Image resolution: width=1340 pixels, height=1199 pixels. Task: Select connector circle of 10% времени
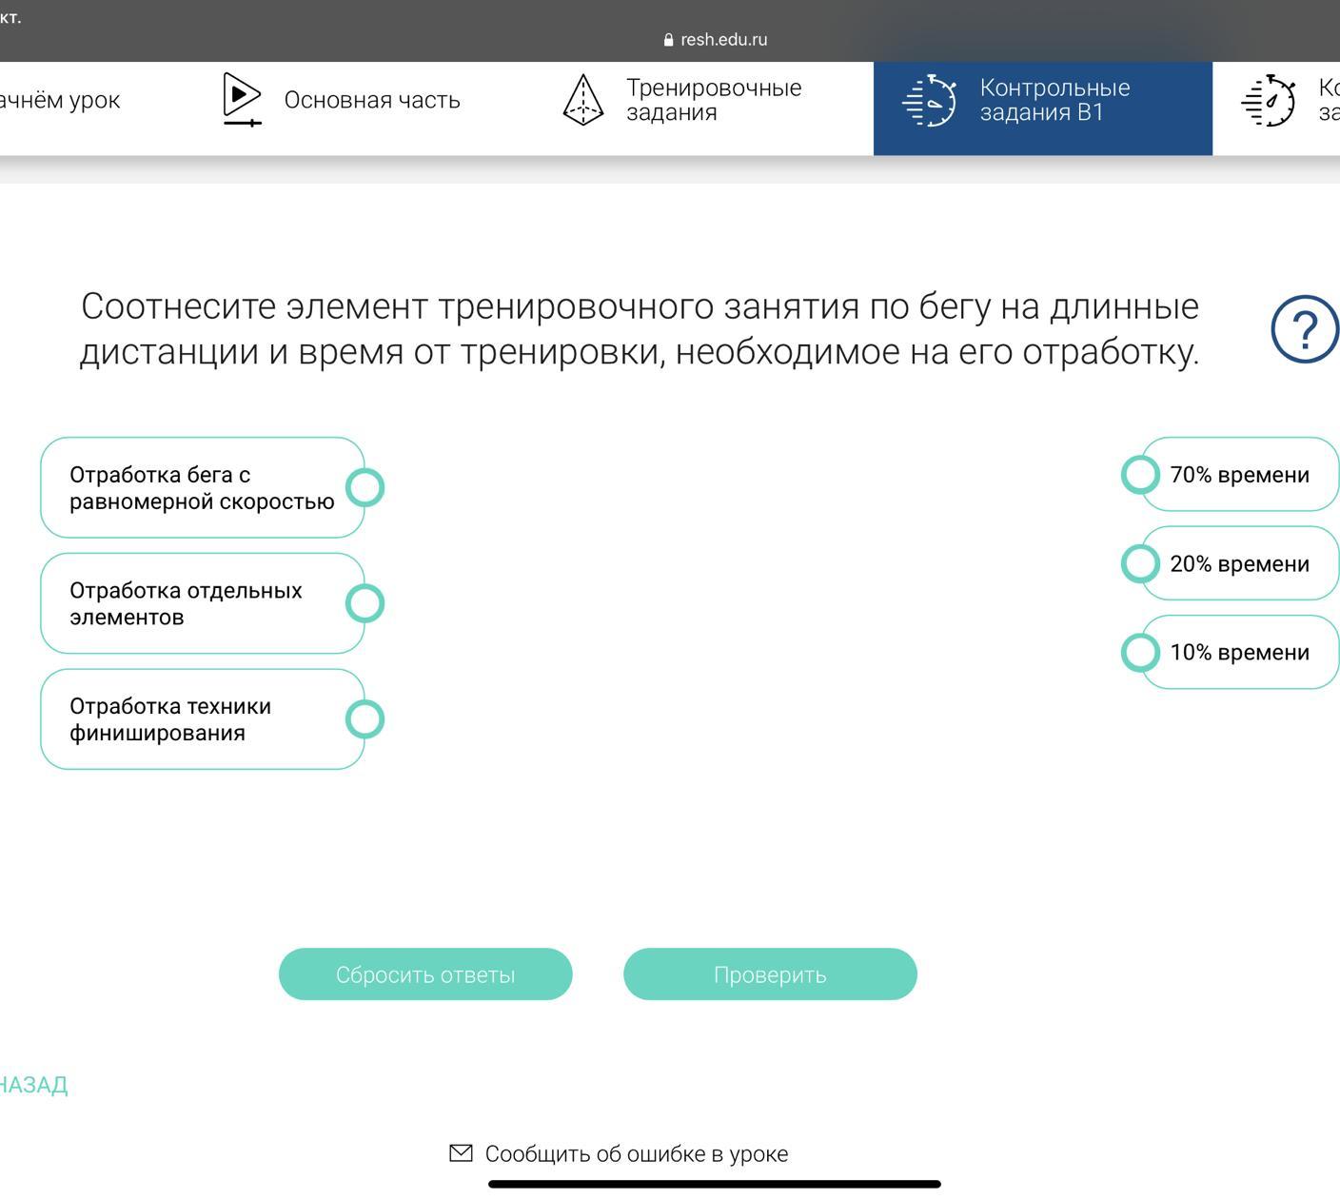pyautogui.click(x=1140, y=653)
